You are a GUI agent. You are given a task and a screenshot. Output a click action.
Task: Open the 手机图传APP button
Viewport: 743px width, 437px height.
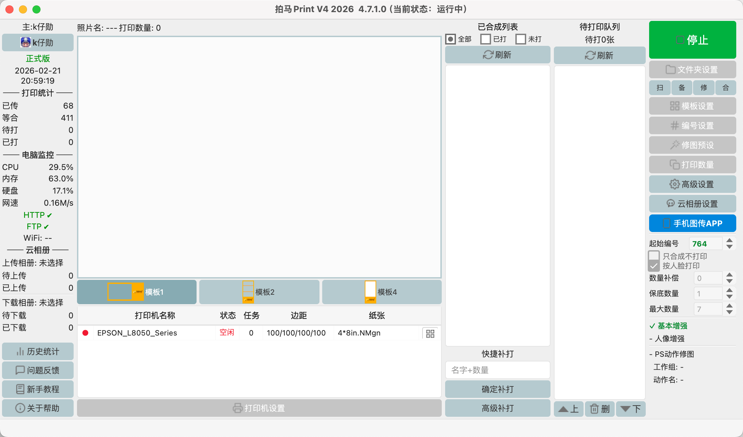tap(692, 223)
